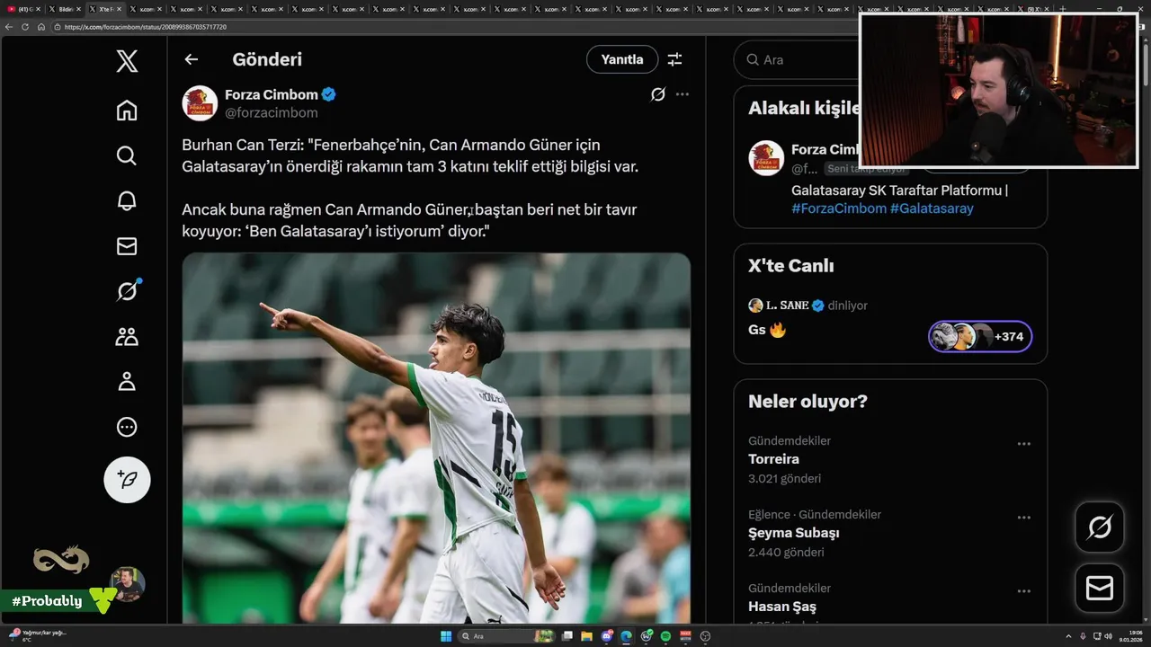Join the L. SANE live space listeners
Image resolution: width=1151 pixels, height=647 pixels.
(x=980, y=337)
